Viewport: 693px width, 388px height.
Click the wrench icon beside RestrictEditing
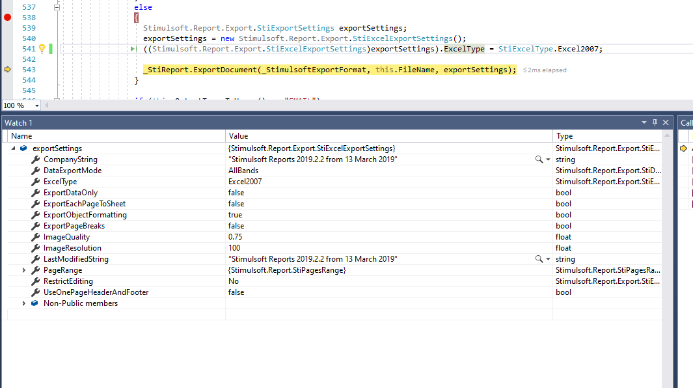[35, 281]
